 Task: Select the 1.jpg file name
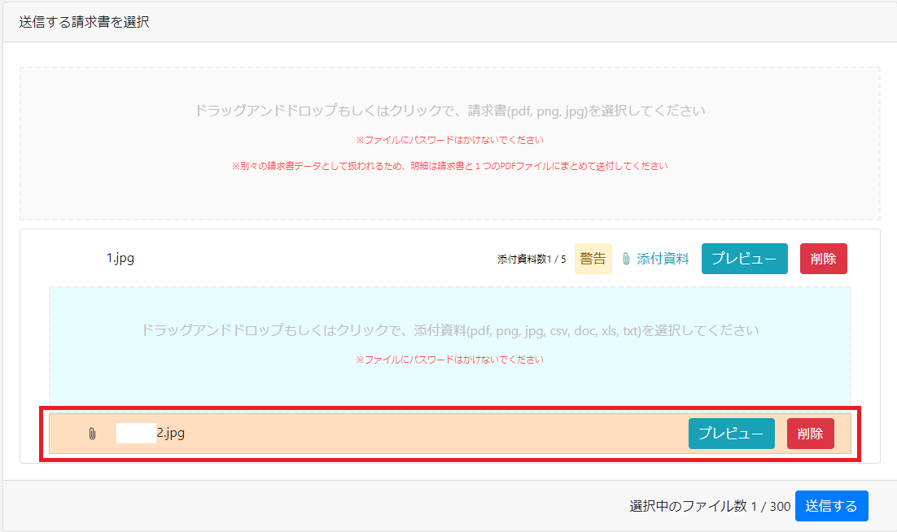point(120,258)
